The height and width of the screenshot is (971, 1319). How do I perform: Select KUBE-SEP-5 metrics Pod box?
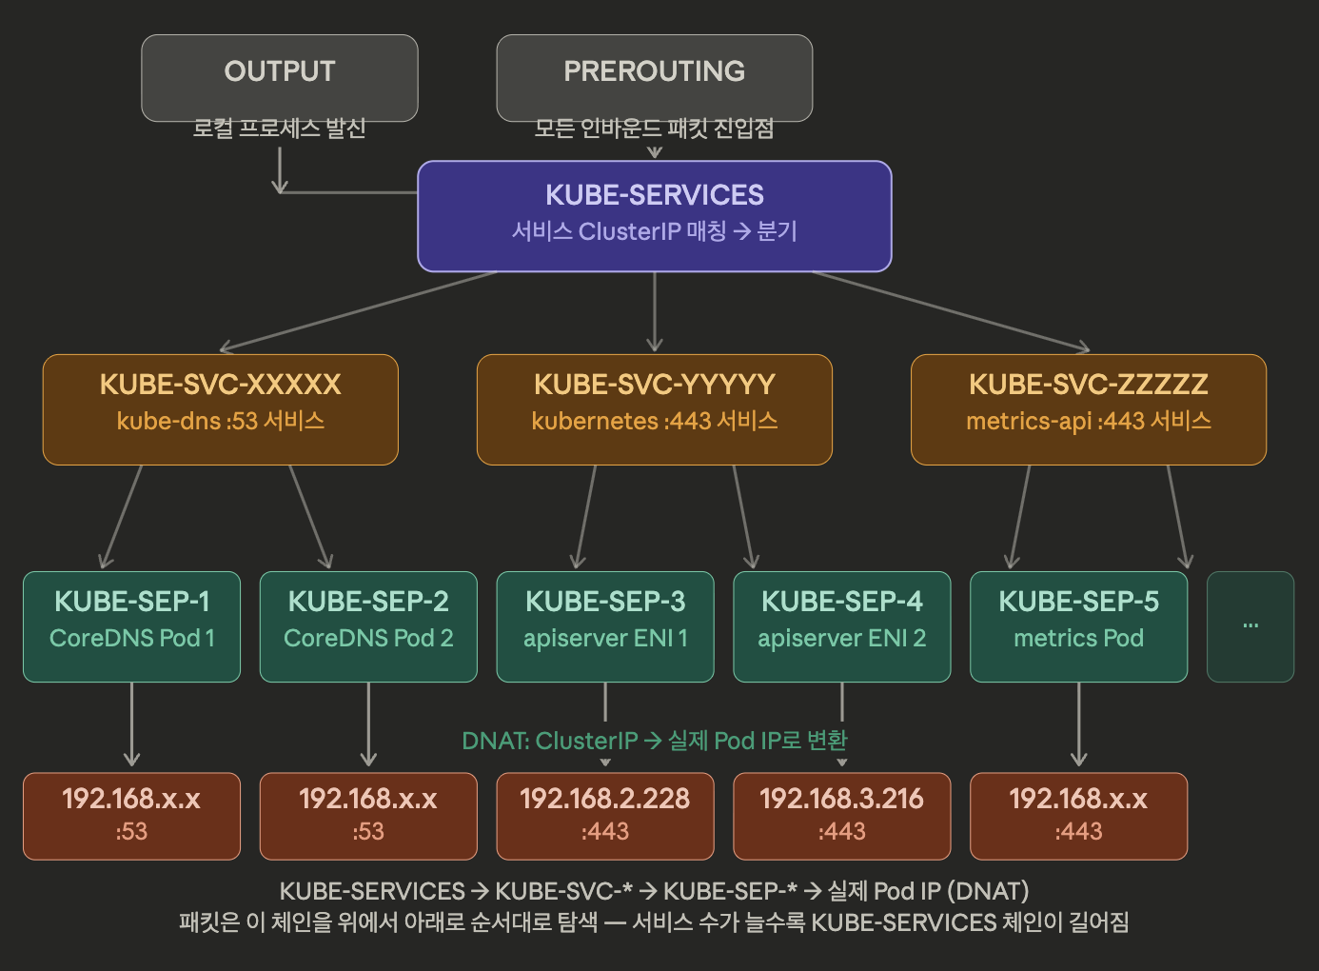pyautogui.click(x=1079, y=626)
